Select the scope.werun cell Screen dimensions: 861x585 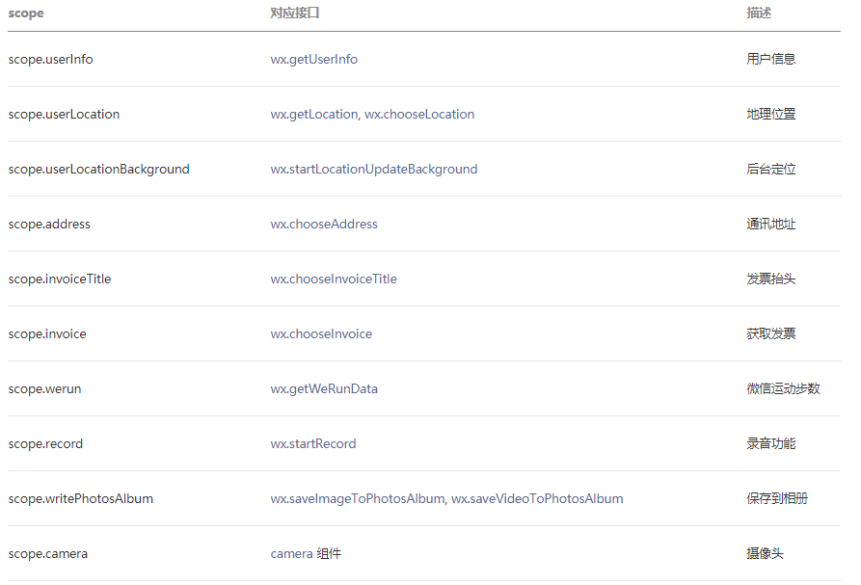tap(44, 388)
